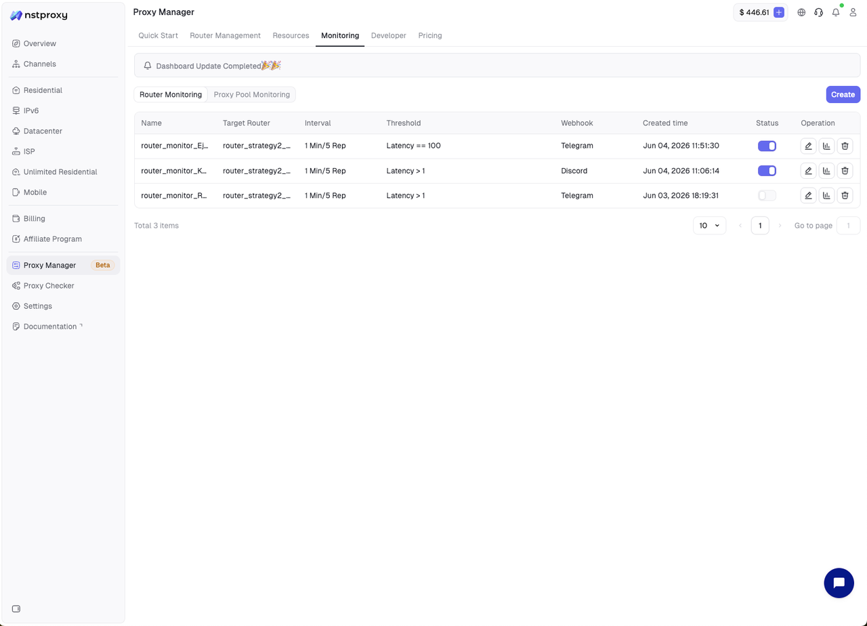Click the Affiliate Program icon
The image size is (867, 626).
click(x=16, y=239)
